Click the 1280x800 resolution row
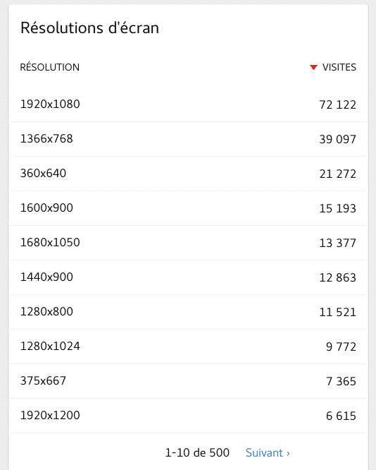376x470 pixels. 188,312
